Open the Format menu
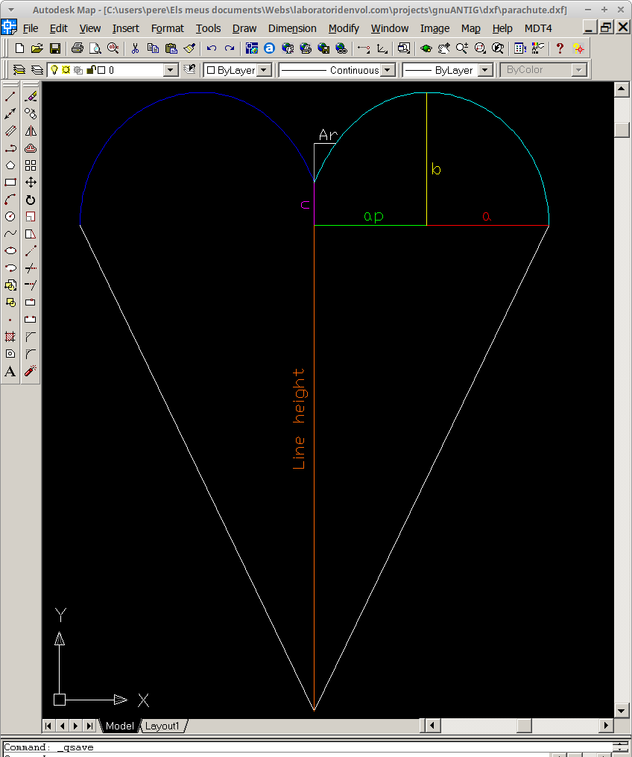Screen dimensions: 632x757 (x=167, y=28)
